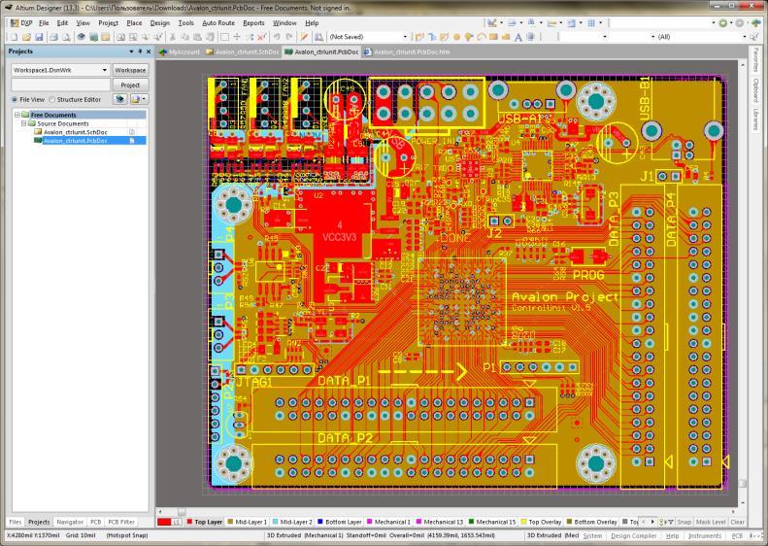Viewport: 768px width, 546px height.
Task: Select the Mid-Layer 1 layer tab
Action: click(248, 522)
